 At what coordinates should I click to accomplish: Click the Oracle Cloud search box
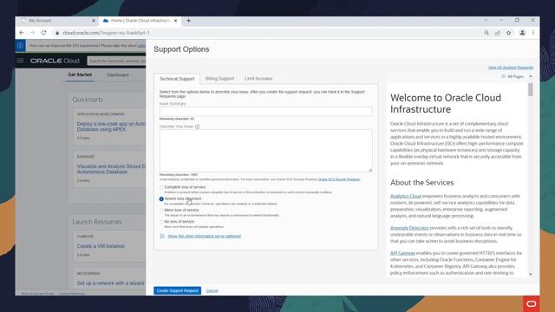[x=116, y=61]
